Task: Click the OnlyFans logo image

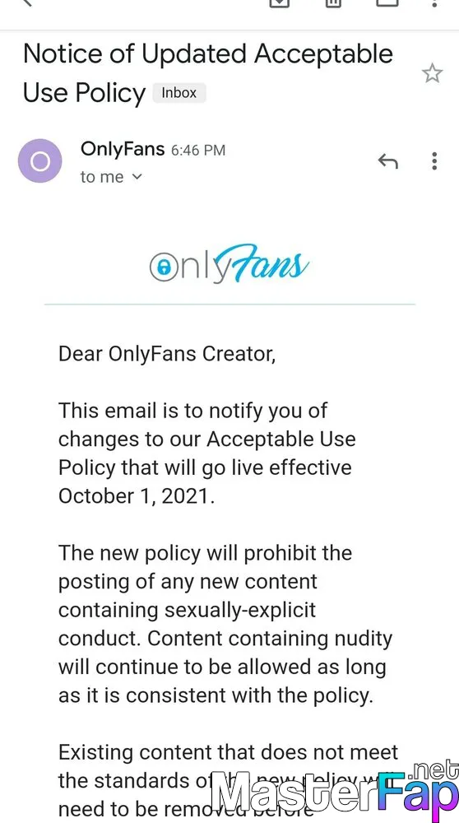Action: (229, 263)
